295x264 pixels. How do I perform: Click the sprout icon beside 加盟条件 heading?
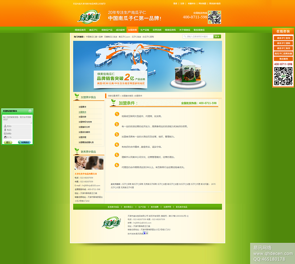click(113, 102)
